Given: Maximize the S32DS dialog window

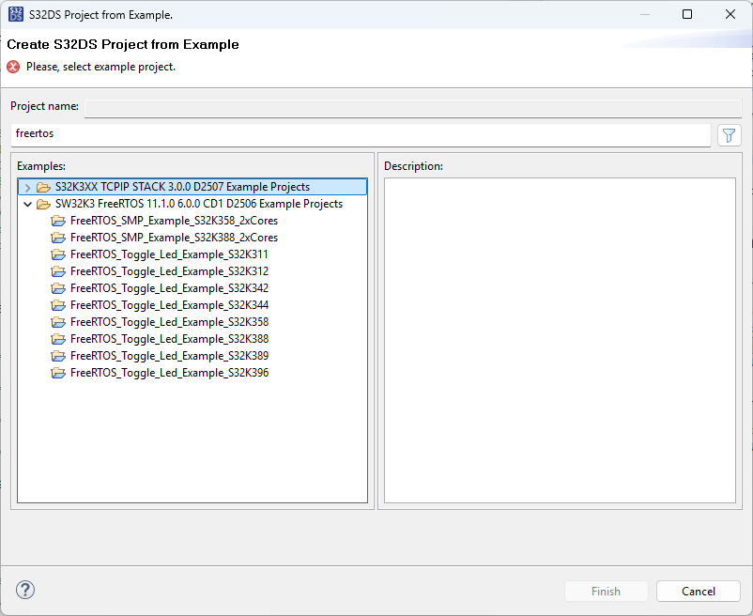Looking at the screenshot, I should point(687,14).
